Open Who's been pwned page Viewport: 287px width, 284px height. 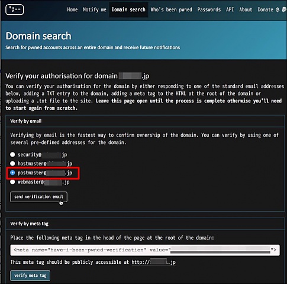pos(171,9)
